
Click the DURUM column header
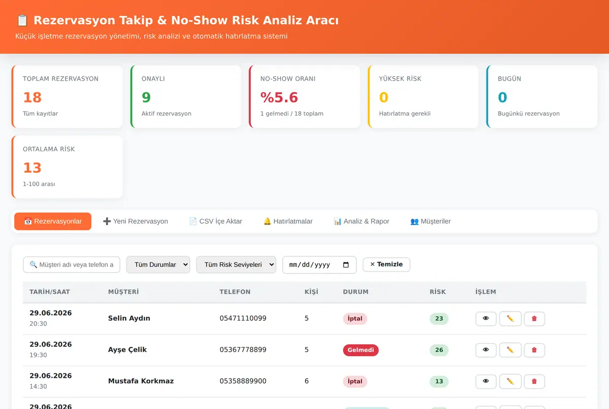point(356,292)
